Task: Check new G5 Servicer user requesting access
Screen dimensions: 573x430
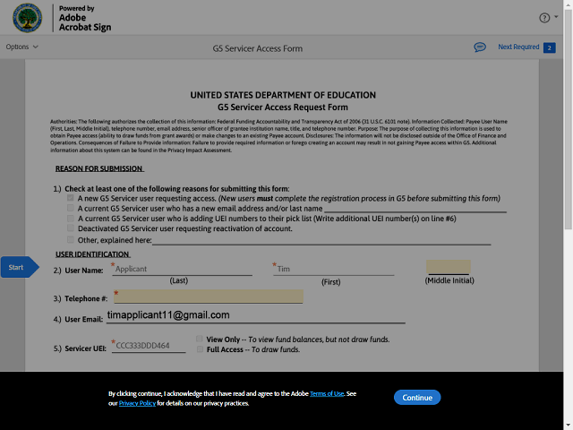Action: point(71,198)
